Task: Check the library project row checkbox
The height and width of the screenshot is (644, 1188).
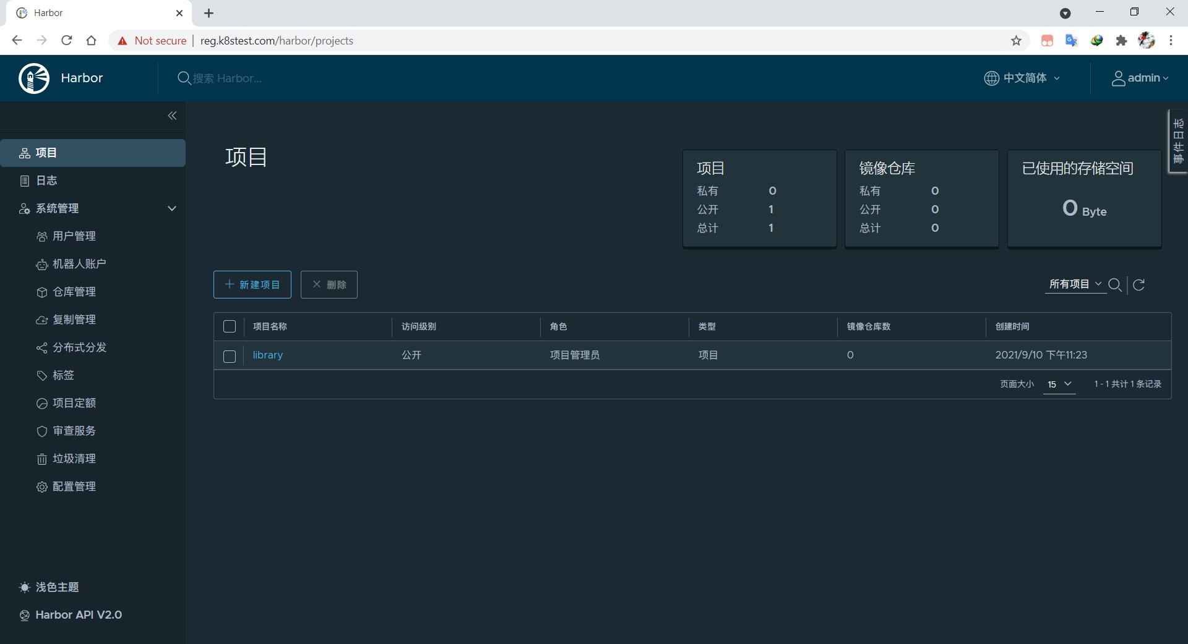Action: click(x=230, y=357)
